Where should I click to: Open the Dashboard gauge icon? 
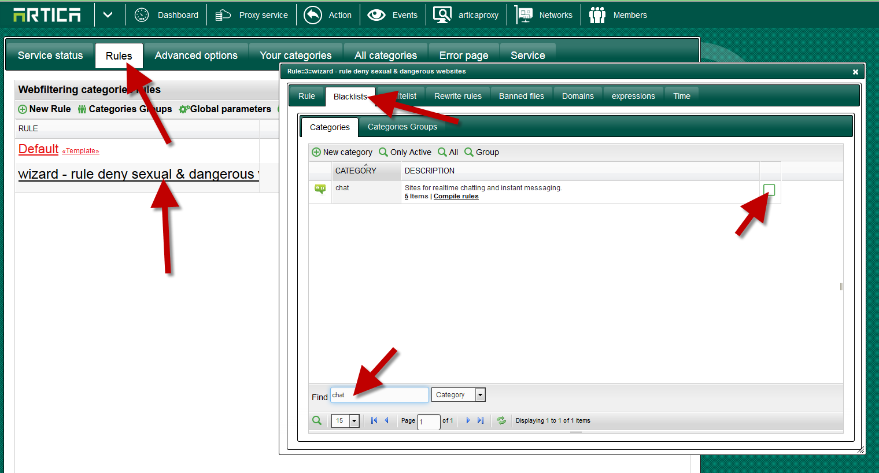(x=142, y=15)
